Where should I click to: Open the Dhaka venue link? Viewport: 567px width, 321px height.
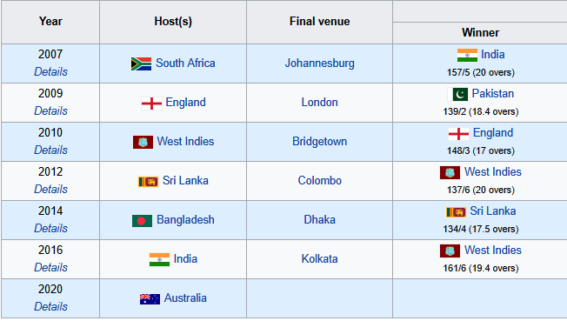coord(320,220)
